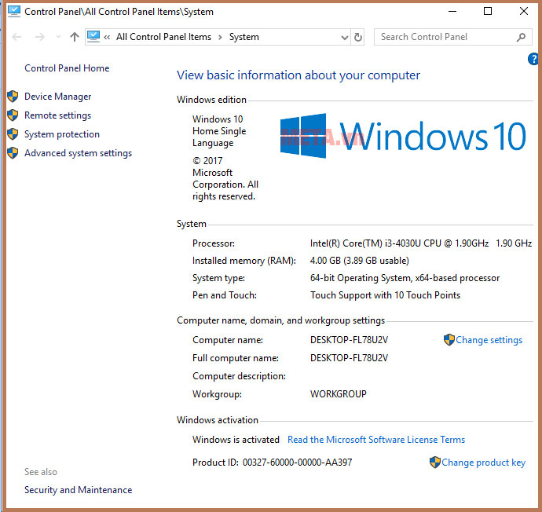
Task: Expand chevron after All Control Panel Items
Action: pos(220,37)
